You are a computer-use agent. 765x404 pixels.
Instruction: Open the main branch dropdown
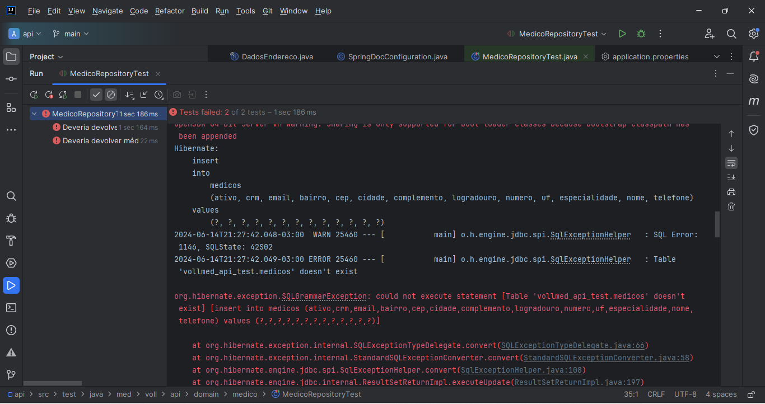[x=71, y=34]
